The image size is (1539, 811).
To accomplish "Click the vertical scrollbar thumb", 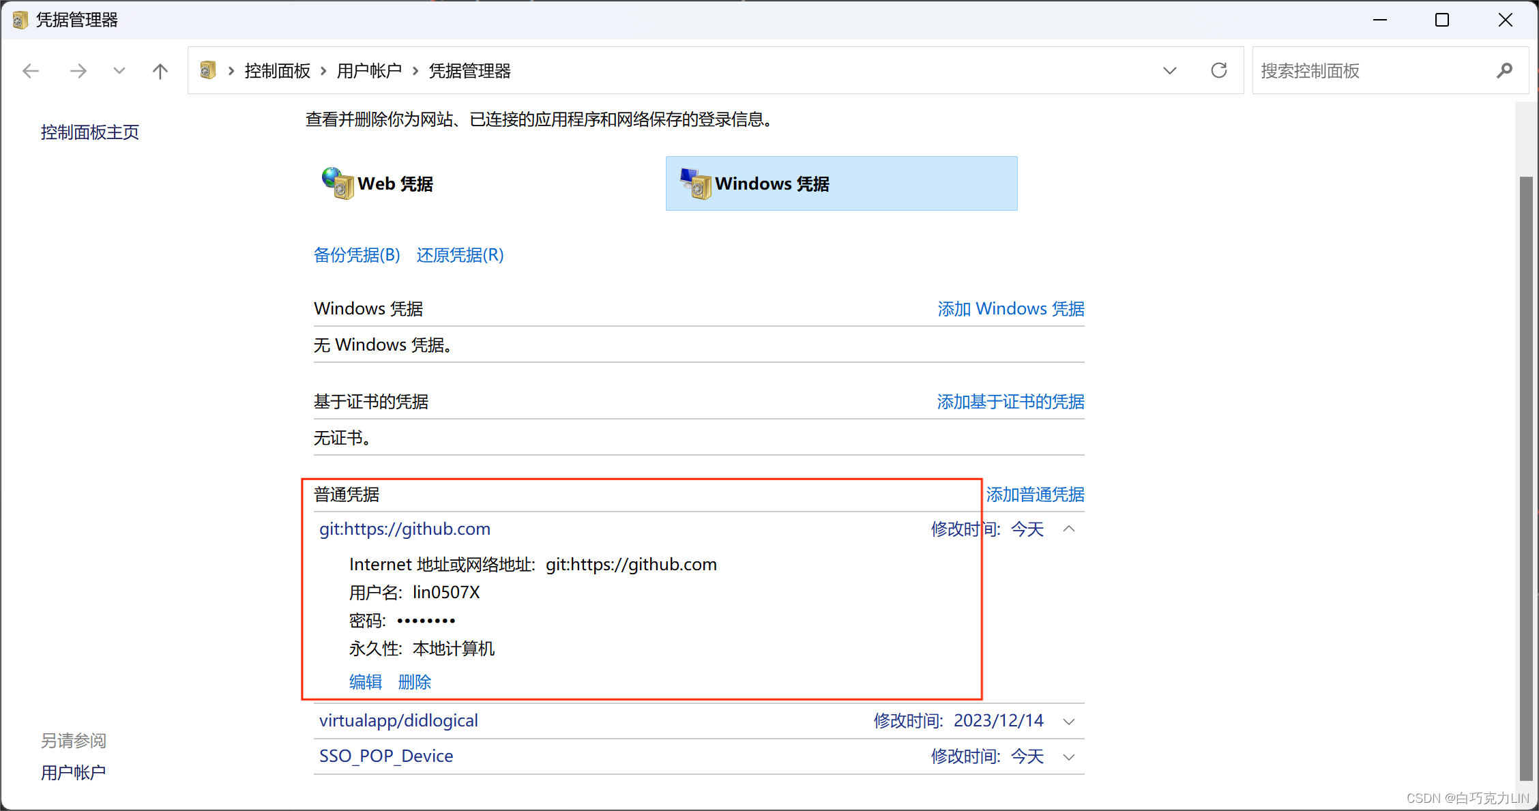I will click(1526, 477).
